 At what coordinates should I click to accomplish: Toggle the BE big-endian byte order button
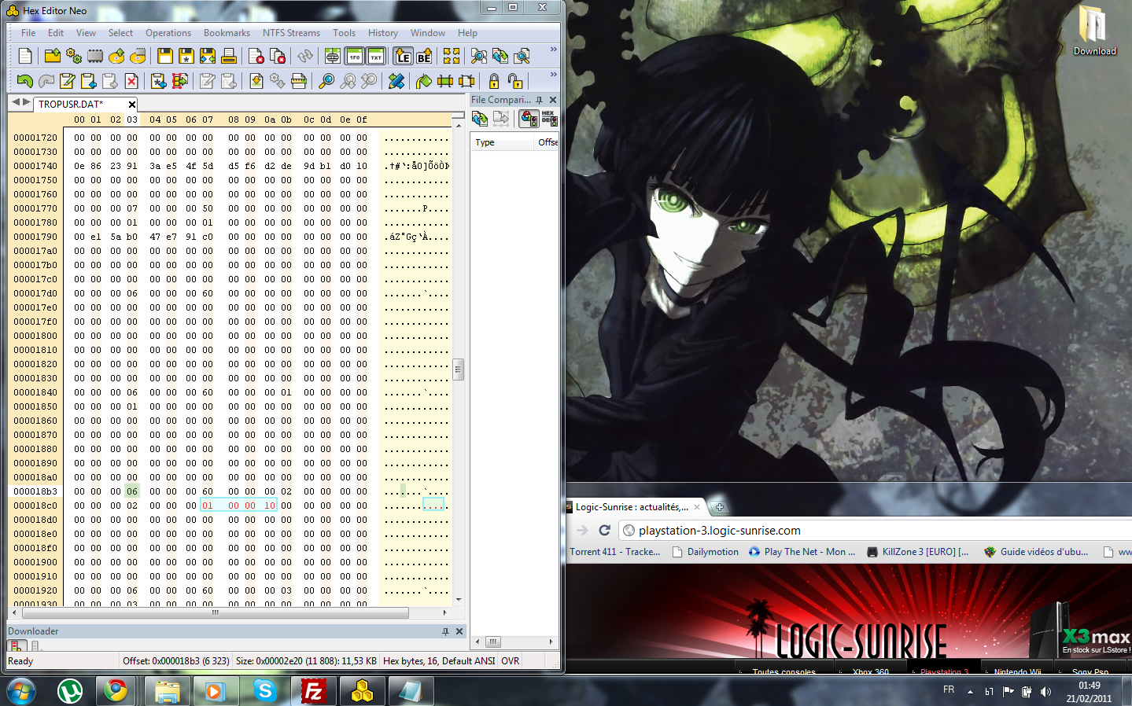[424, 56]
